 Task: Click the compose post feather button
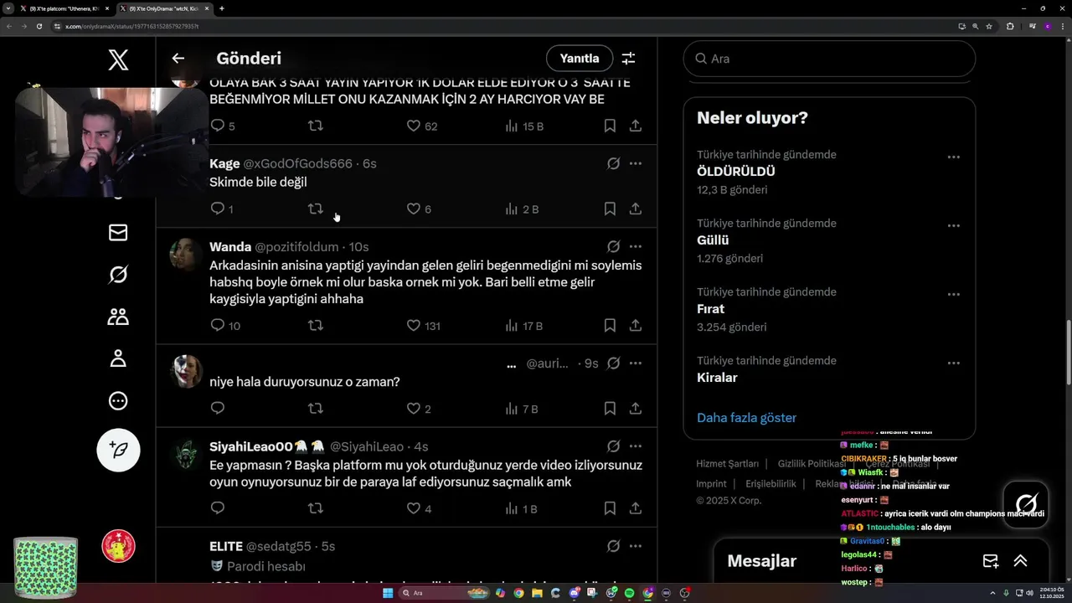click(x=118, y=451)
